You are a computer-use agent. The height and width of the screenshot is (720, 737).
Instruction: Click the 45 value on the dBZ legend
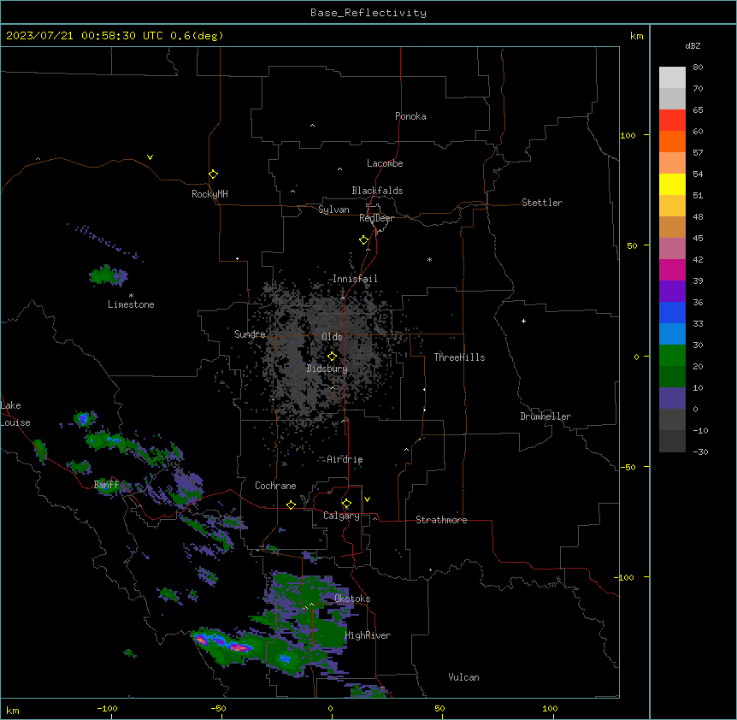(698, 239)
